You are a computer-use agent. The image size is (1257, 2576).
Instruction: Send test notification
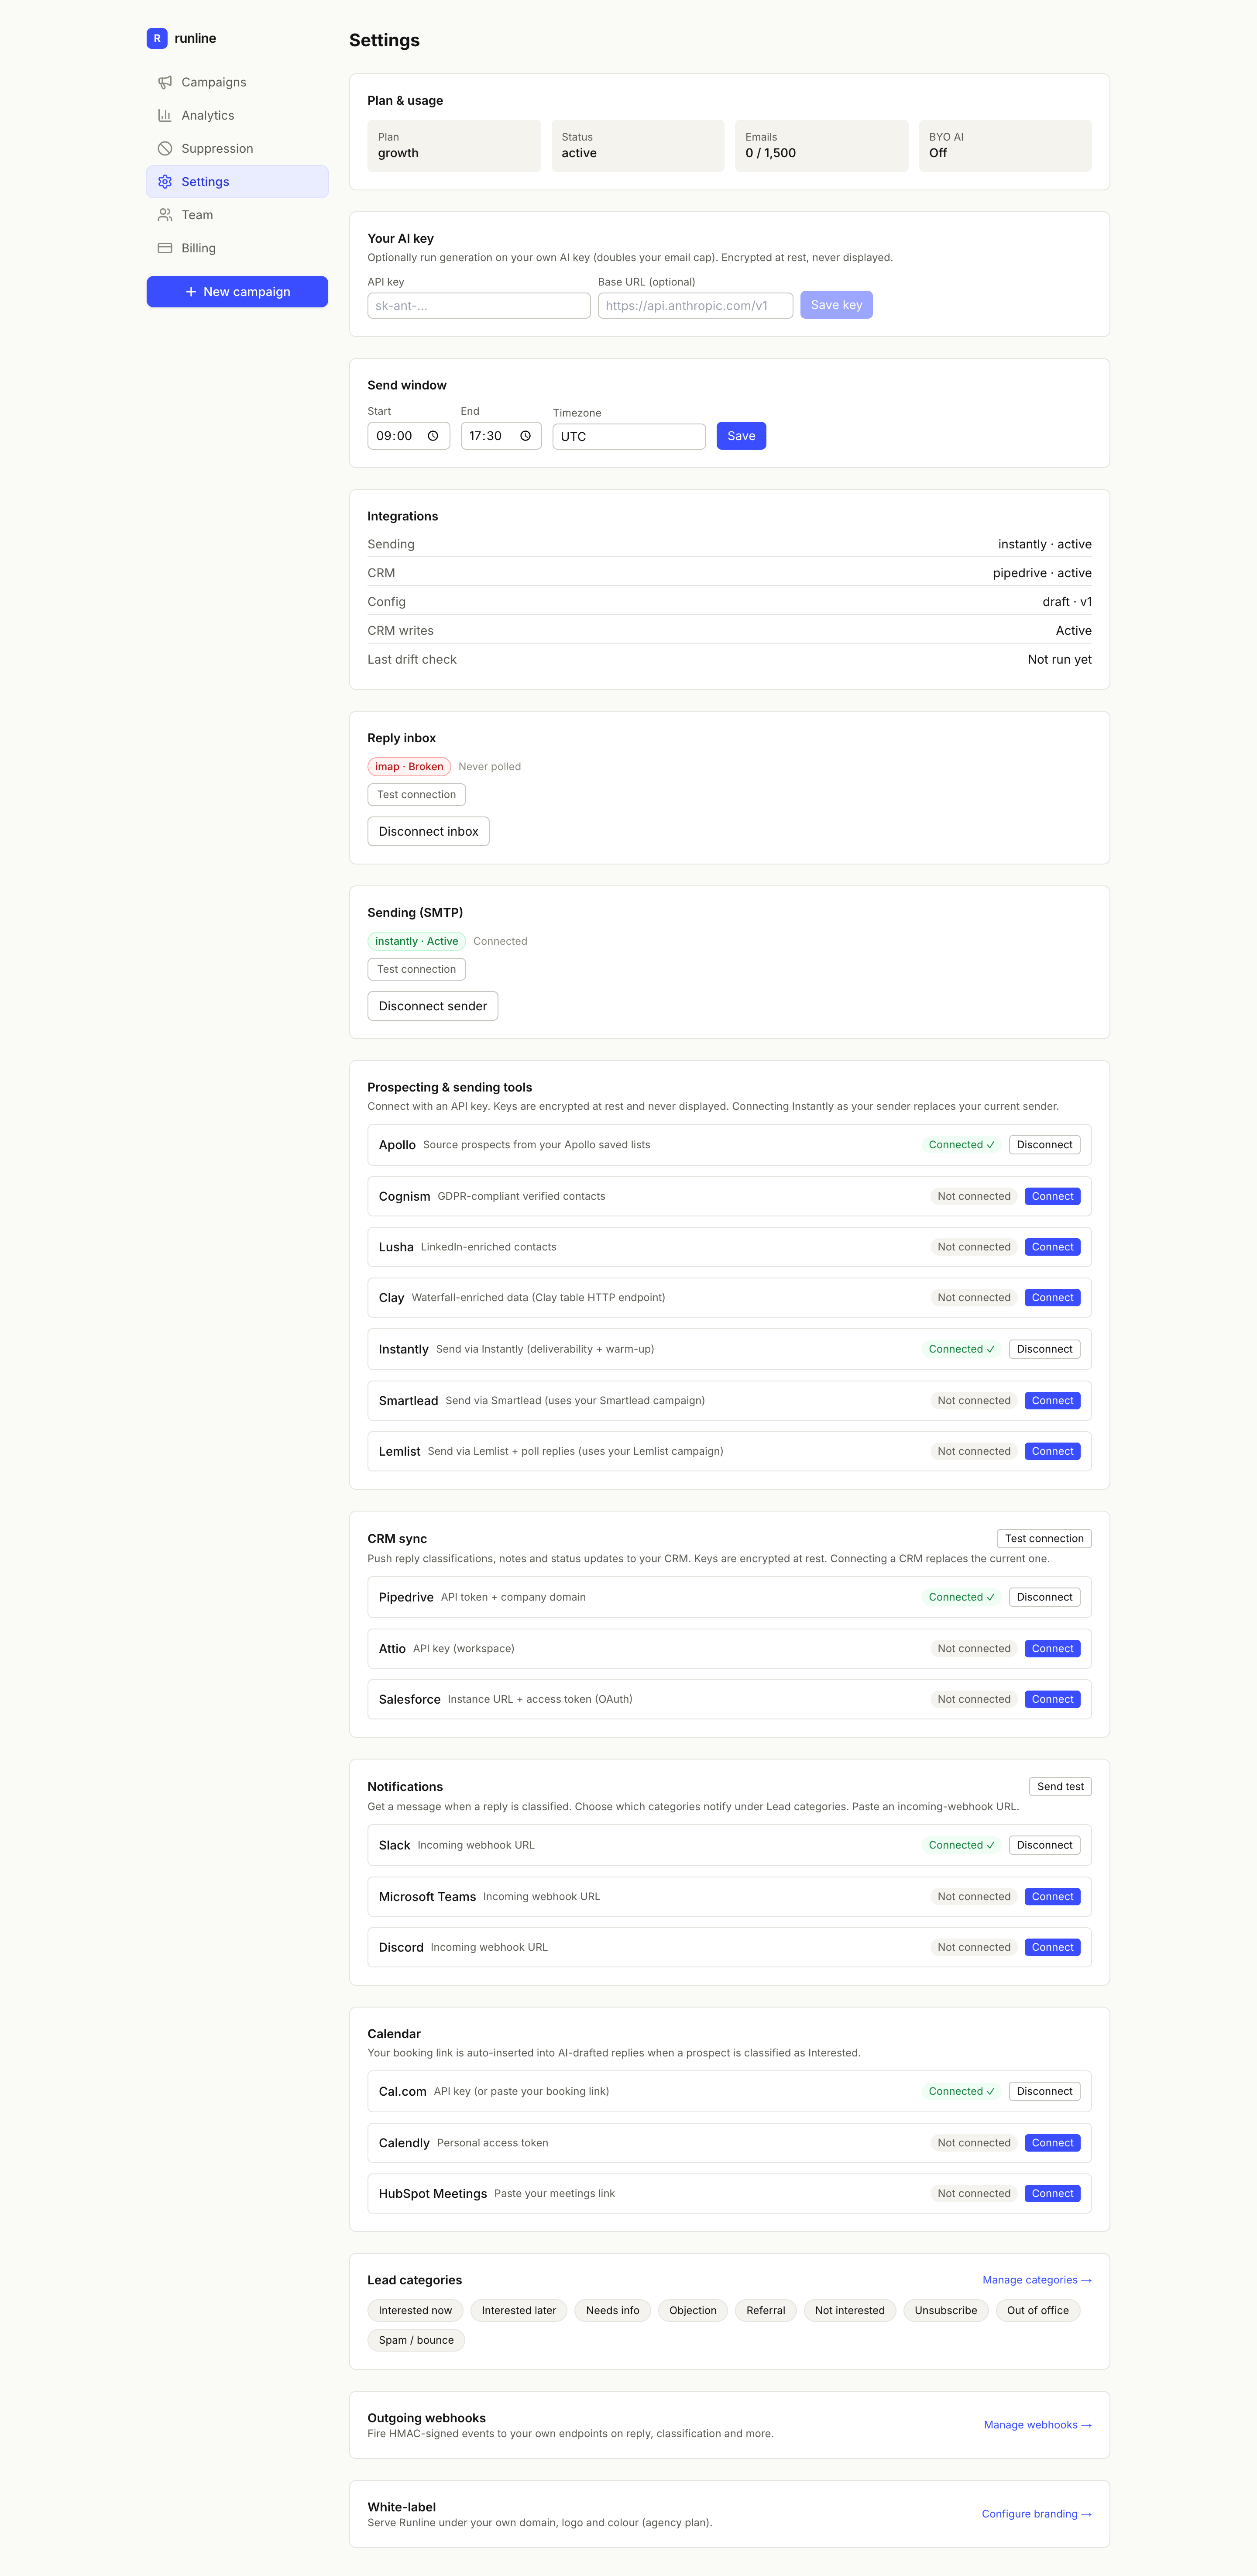1060,1786
